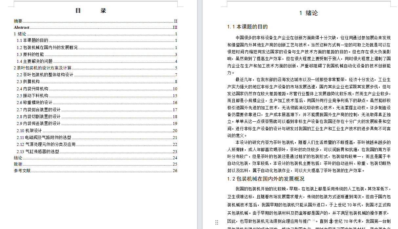This screenshot has width=398, height=229.
Task: Place cursor in paragraph starting 最近几年，在我东部
Action: click(x=309, y=107)
